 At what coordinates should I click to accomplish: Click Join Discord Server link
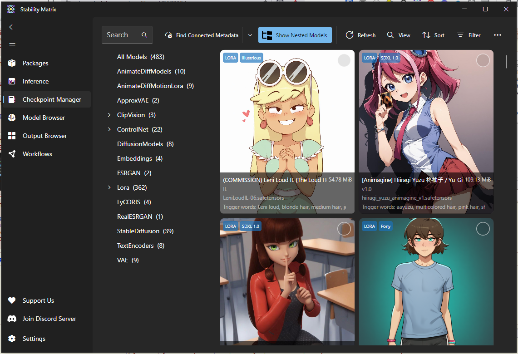(x=49, y=319)
